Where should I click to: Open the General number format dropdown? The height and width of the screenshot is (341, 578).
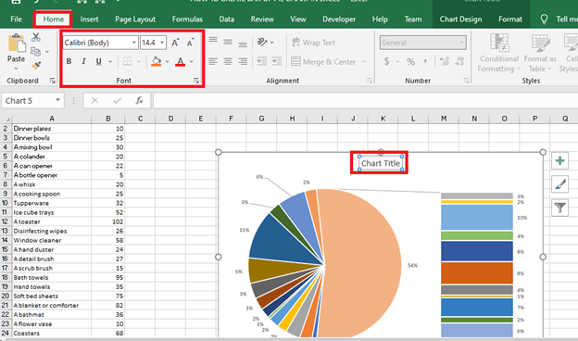click(x=461, y=43)
